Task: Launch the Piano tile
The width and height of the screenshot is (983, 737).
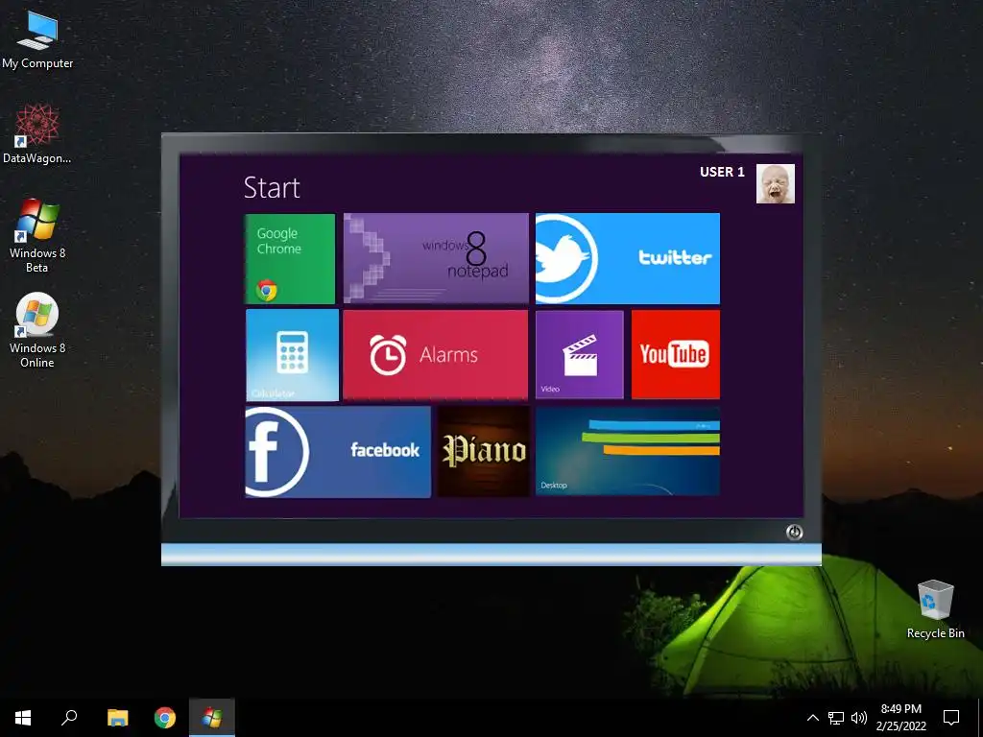Action: 484,451
